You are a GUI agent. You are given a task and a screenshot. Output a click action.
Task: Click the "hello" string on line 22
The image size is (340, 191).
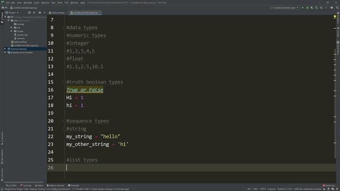click(x=110, y=136)
